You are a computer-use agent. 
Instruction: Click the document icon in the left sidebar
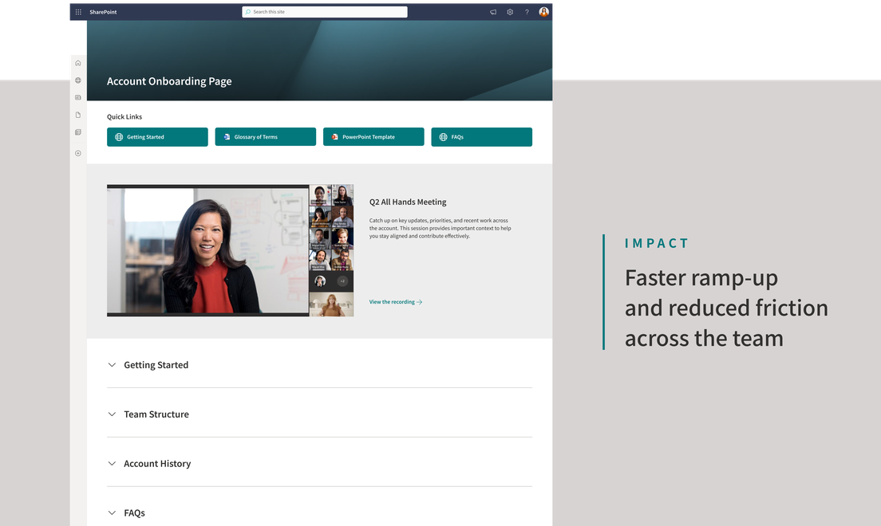[77, 115]
